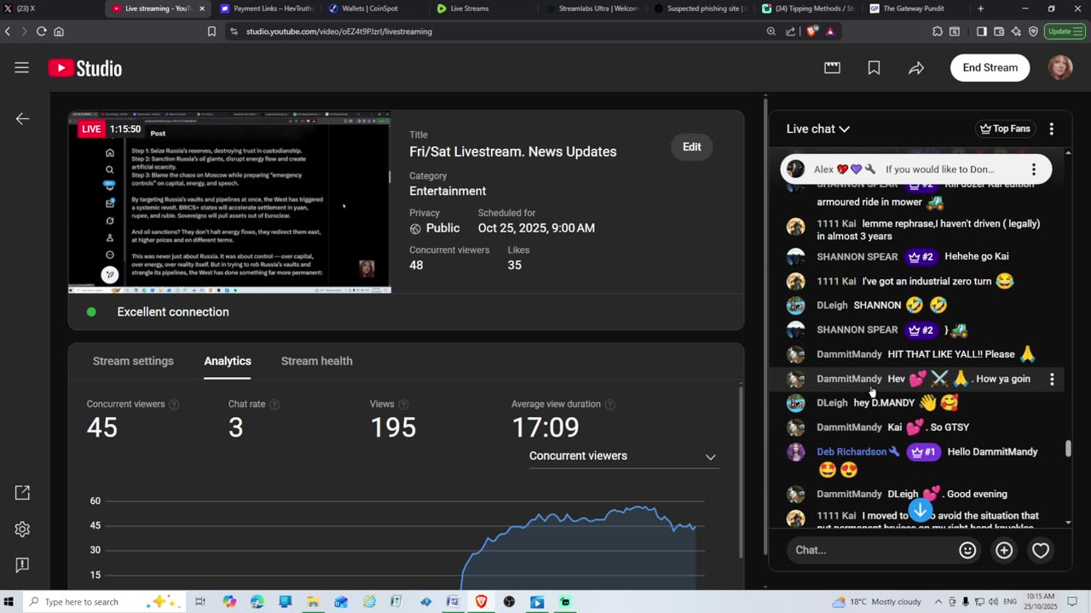Click the End Stream button
Viewport: 1091px width, 613px height.
[990, 68]
